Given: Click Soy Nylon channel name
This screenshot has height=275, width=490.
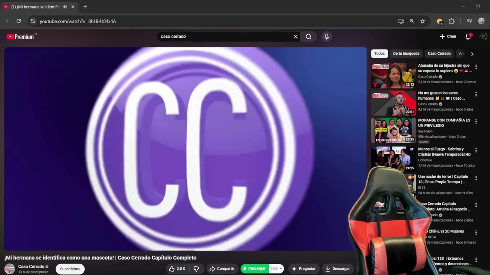Looking at the screenshot, I should [425, 131].
